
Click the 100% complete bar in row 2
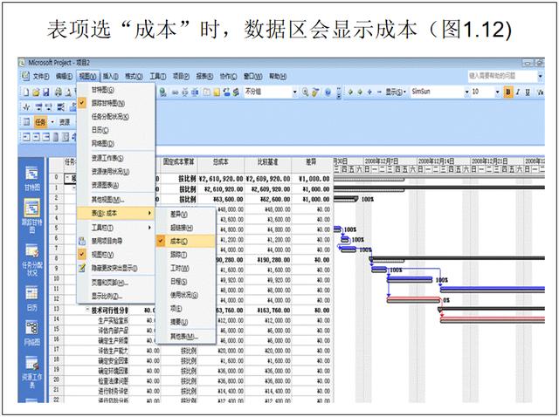[346, 199]
